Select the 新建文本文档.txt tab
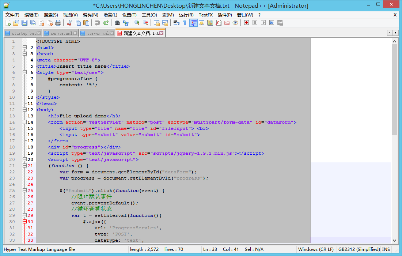402x256 pixels. (x=141, y=33)
